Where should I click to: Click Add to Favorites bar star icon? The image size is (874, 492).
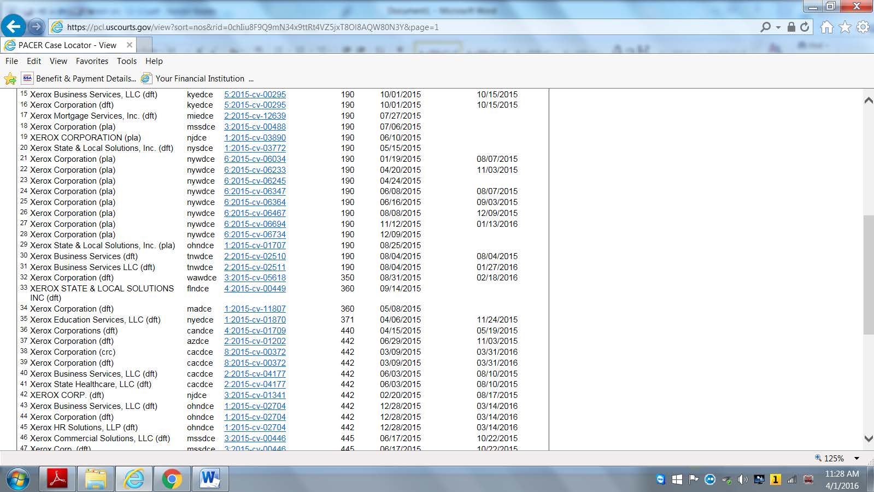pos(10,79)
